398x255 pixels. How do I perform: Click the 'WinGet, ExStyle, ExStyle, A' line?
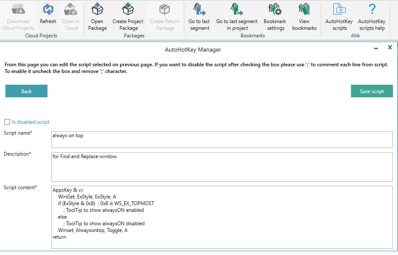(x=87, y=197)
